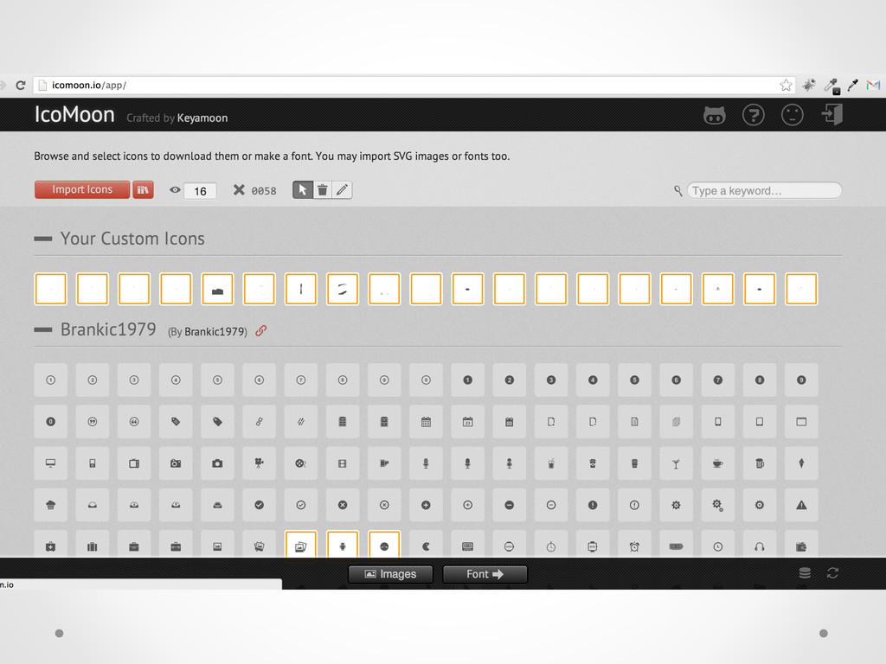Viewport: 886px width, 664px height.
Task: Open the Brankic1979 author link
Action: coord(215,331)
